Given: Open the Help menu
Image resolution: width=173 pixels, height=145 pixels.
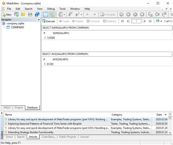Looking at the screenshot, I should pos(87,9).
